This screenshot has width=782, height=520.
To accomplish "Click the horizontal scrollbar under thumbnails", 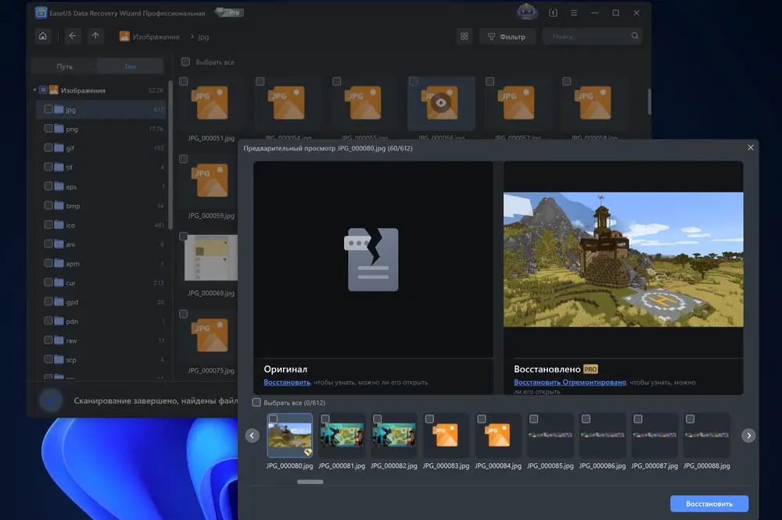I will (310, 482).
